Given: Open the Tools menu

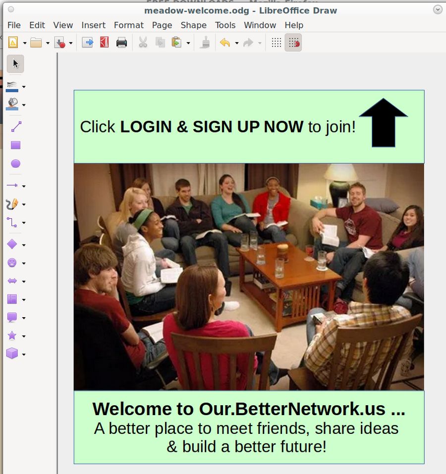Looking at the screenshot, I should [x=225, y=25].
